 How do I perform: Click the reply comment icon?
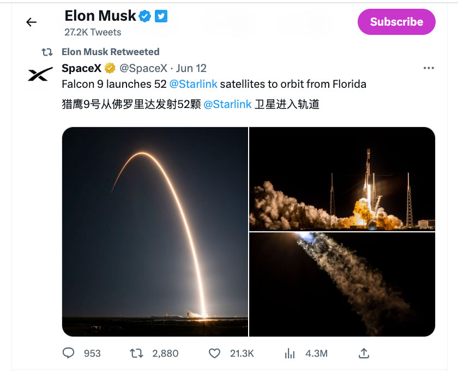[68, 353]
